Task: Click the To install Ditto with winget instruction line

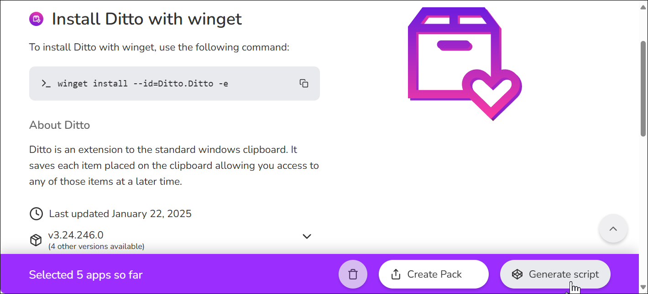Action: (159, 47)
